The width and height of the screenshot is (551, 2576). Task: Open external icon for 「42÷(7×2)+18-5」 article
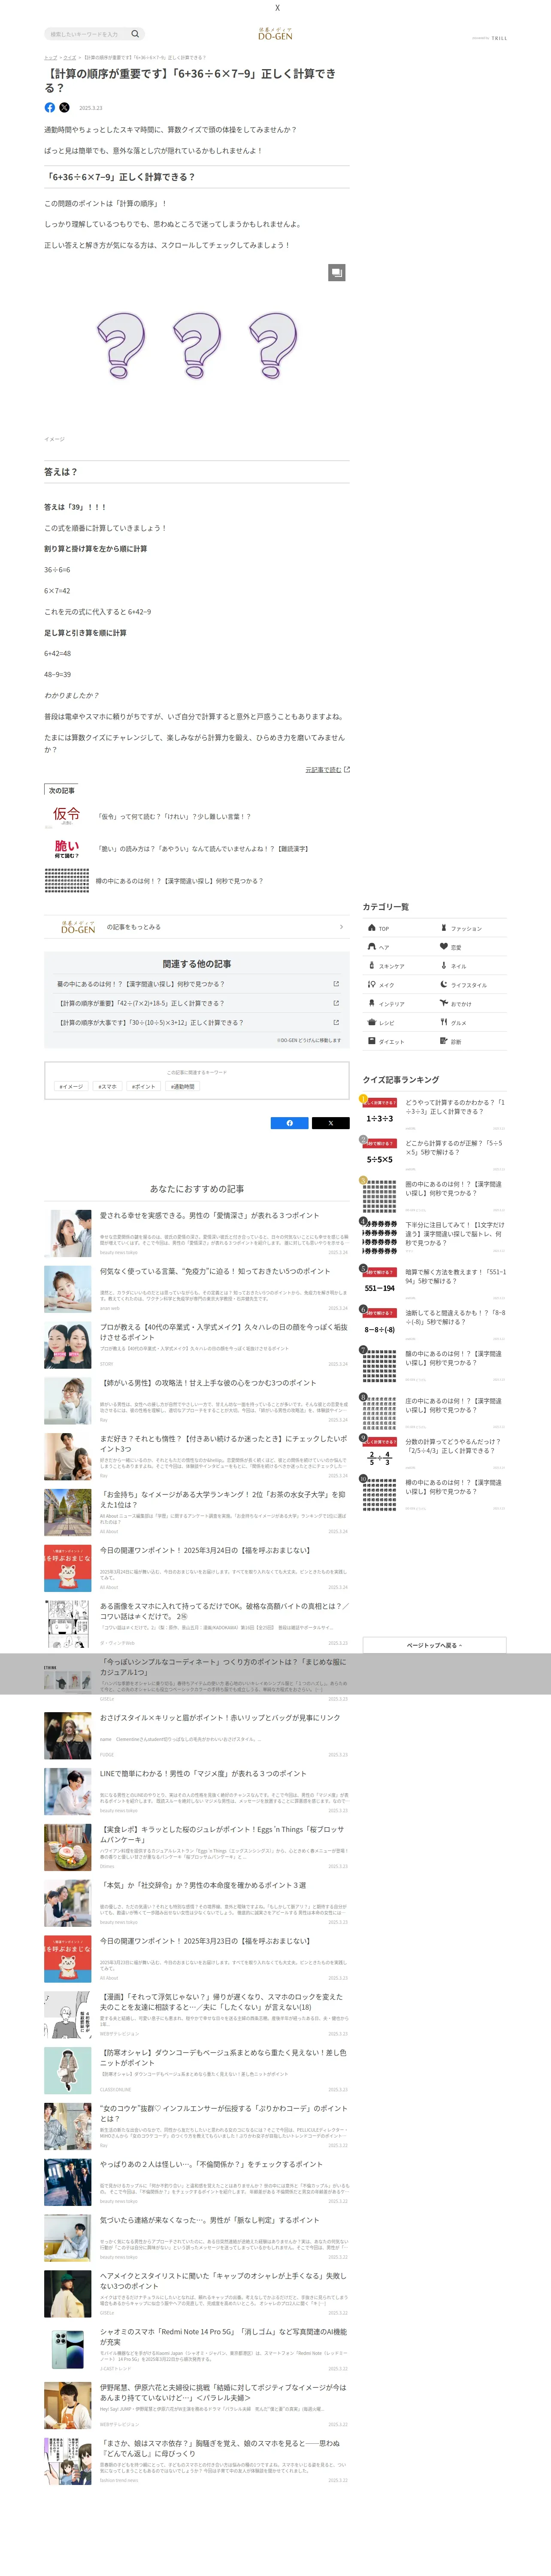(x=336, y=1003)
